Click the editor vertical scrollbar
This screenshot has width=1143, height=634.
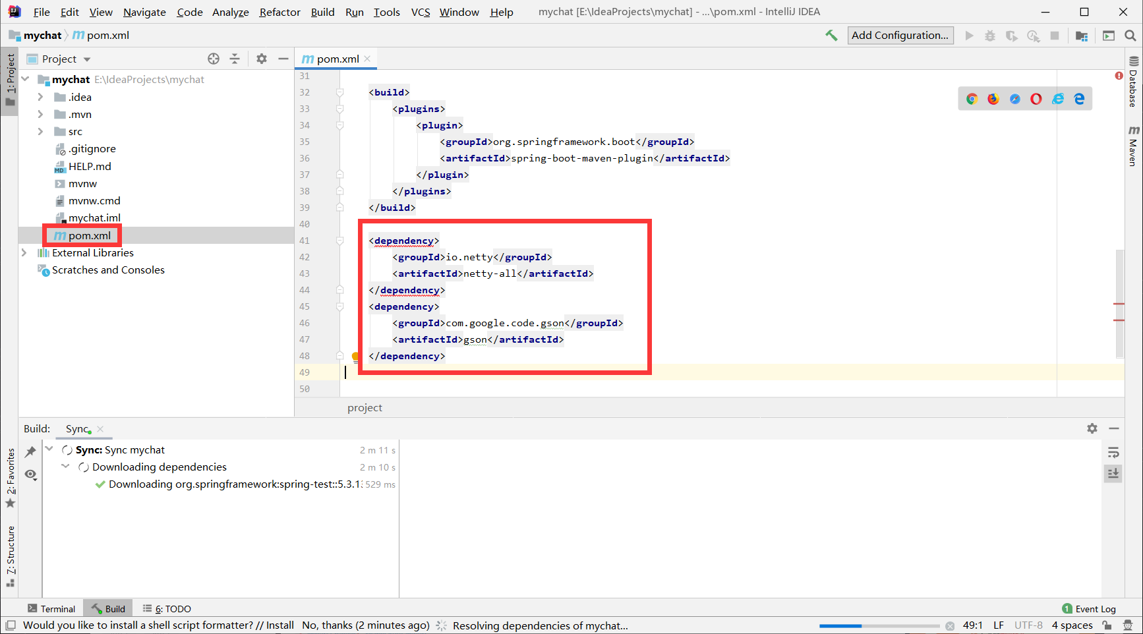[1119, 303]
